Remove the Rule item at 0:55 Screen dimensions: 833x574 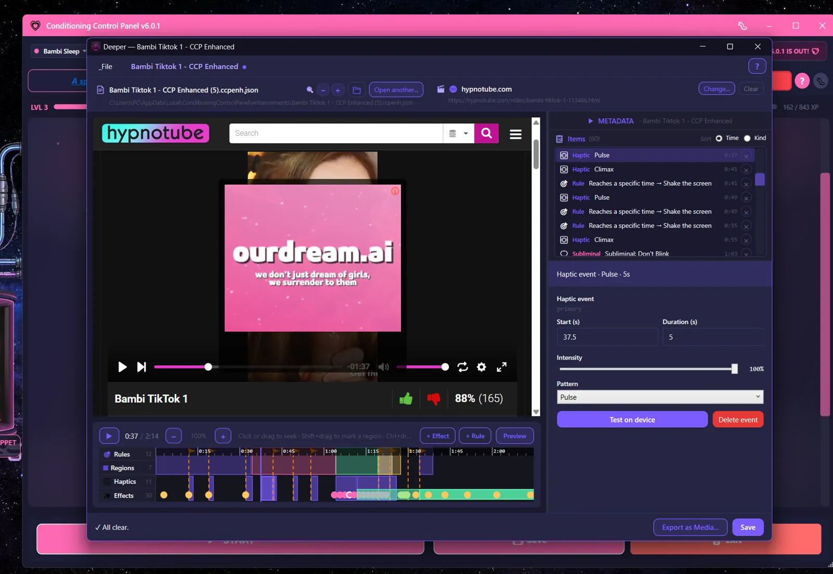click(746, 226)
